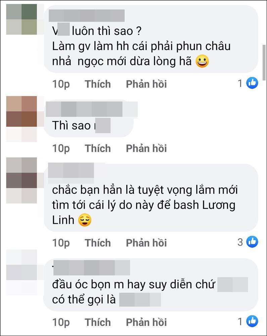Open the first commenter's blurred avatar
Viewport: 267px width, 336px height.
click(21, 19)
